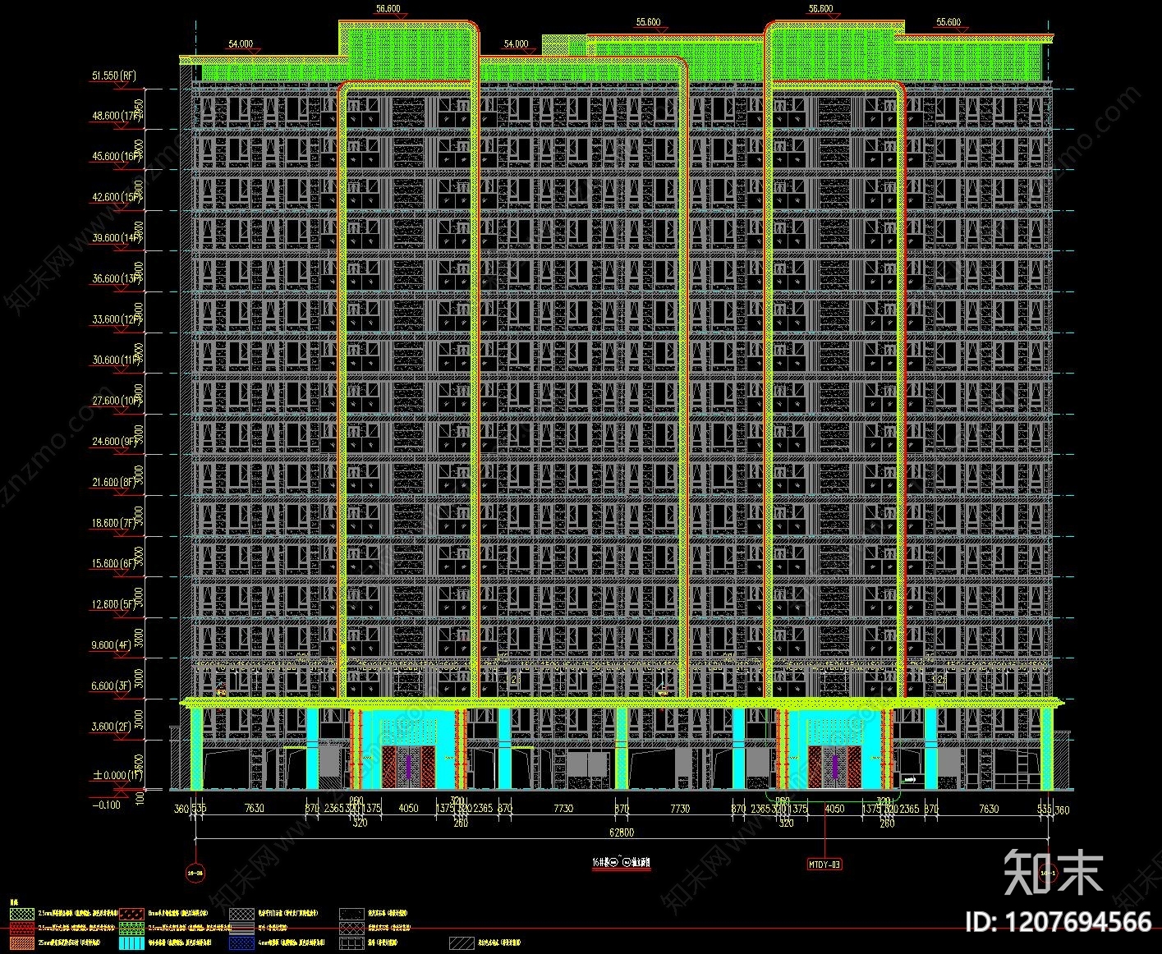Click the diagonal-line hatch legend swatch

[462, 943]
